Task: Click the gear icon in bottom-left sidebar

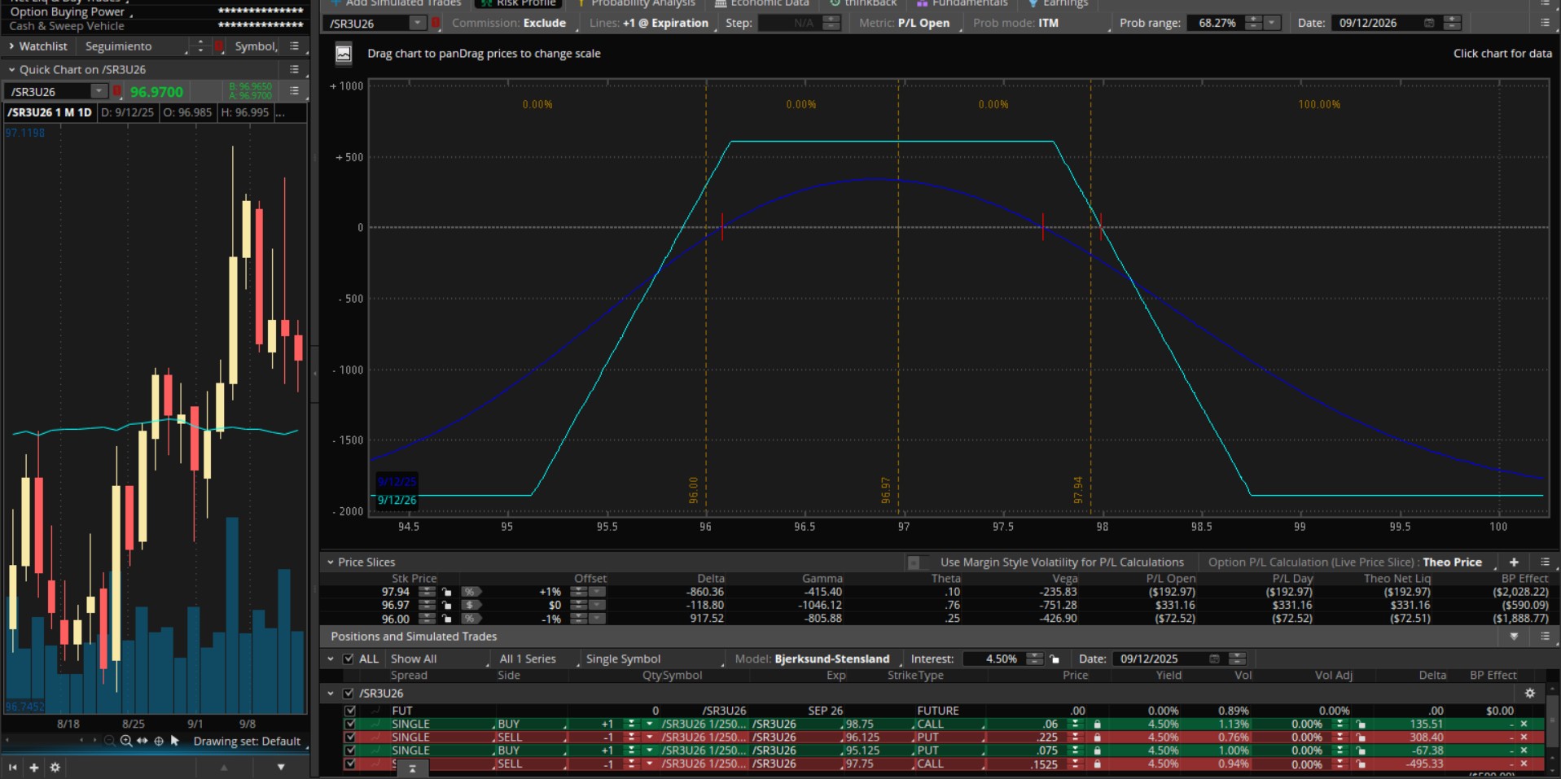Action: [x=55, y=767]
